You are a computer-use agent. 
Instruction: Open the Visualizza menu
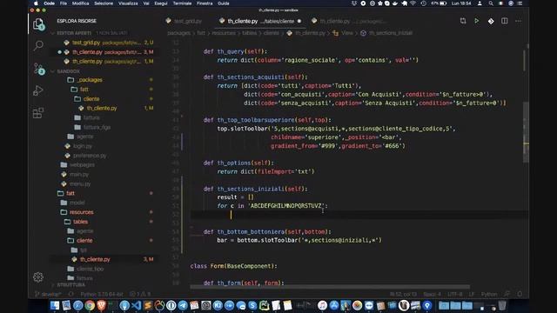pyautogui.click(x=128, y=3)
